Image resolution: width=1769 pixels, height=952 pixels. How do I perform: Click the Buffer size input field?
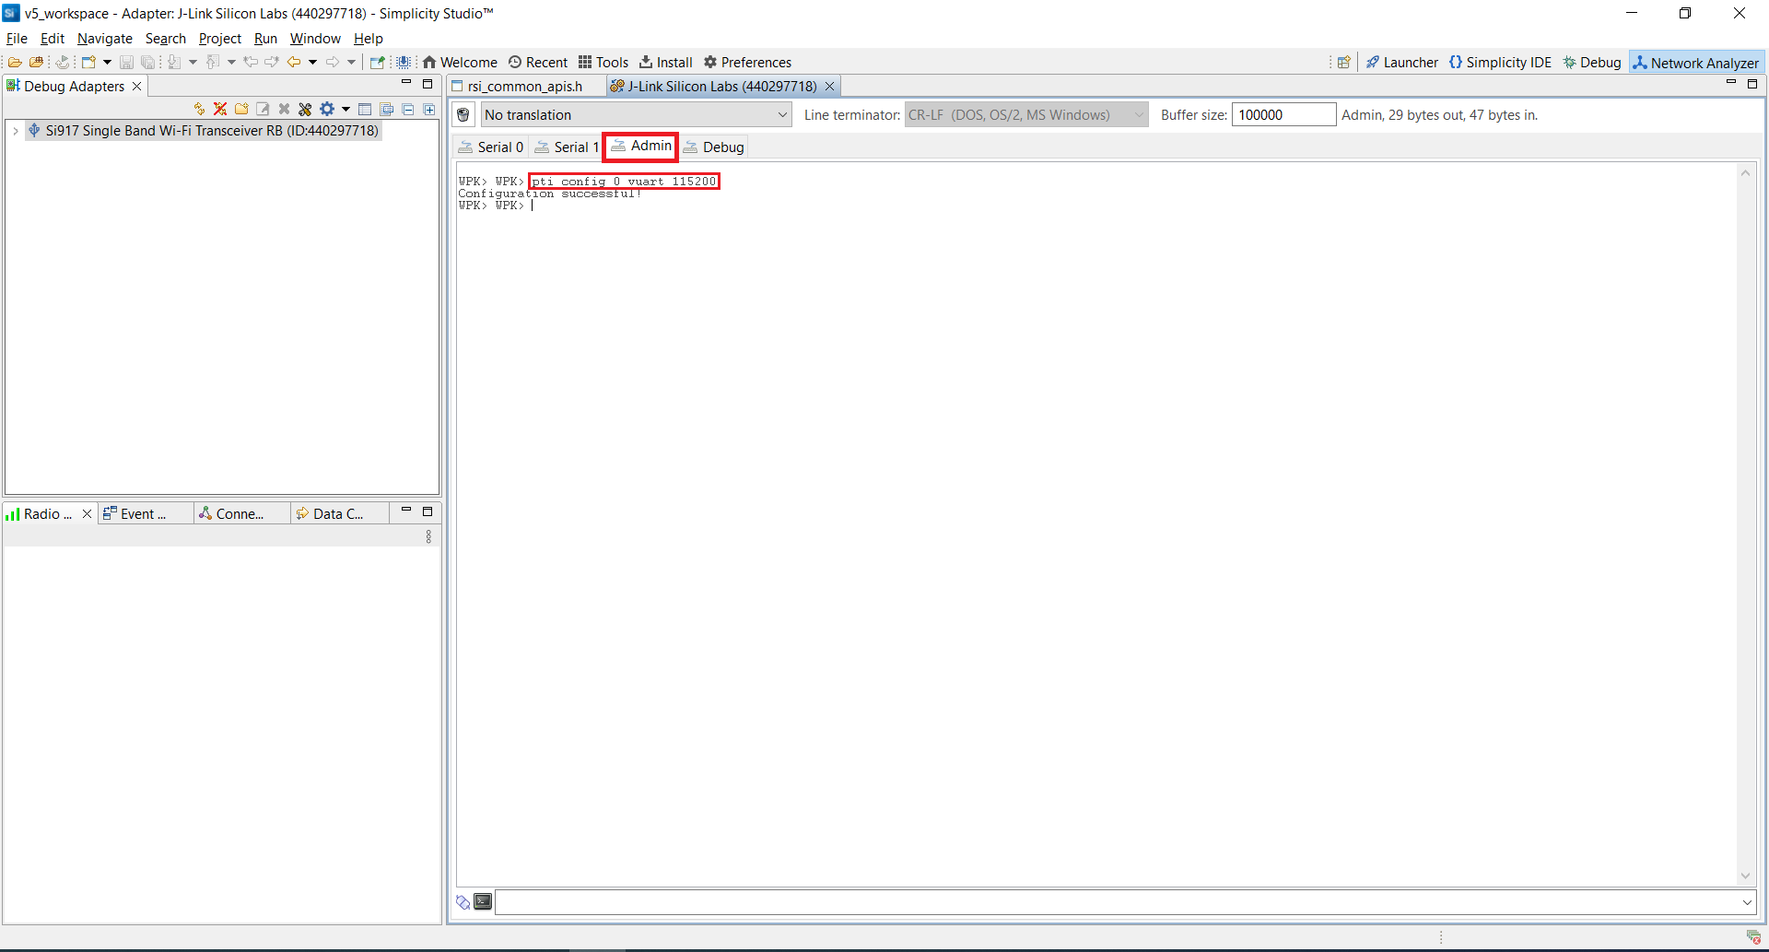tap(1283, 115)
